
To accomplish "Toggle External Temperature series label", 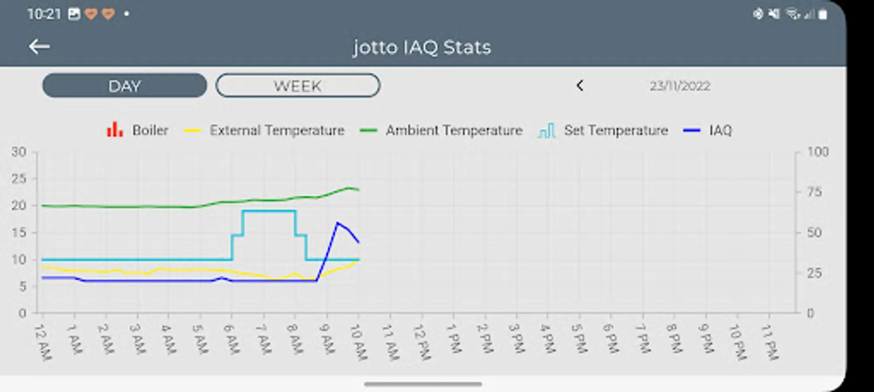I will (277, 130).
